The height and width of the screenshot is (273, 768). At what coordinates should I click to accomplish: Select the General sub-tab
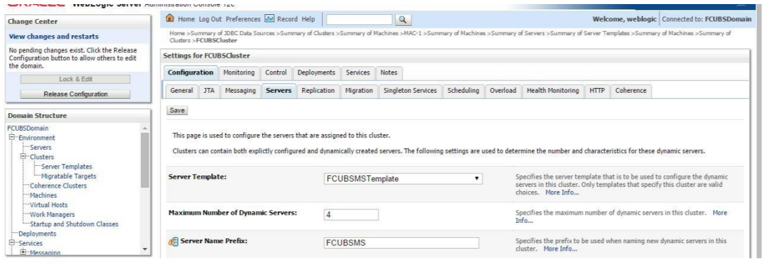182,91
